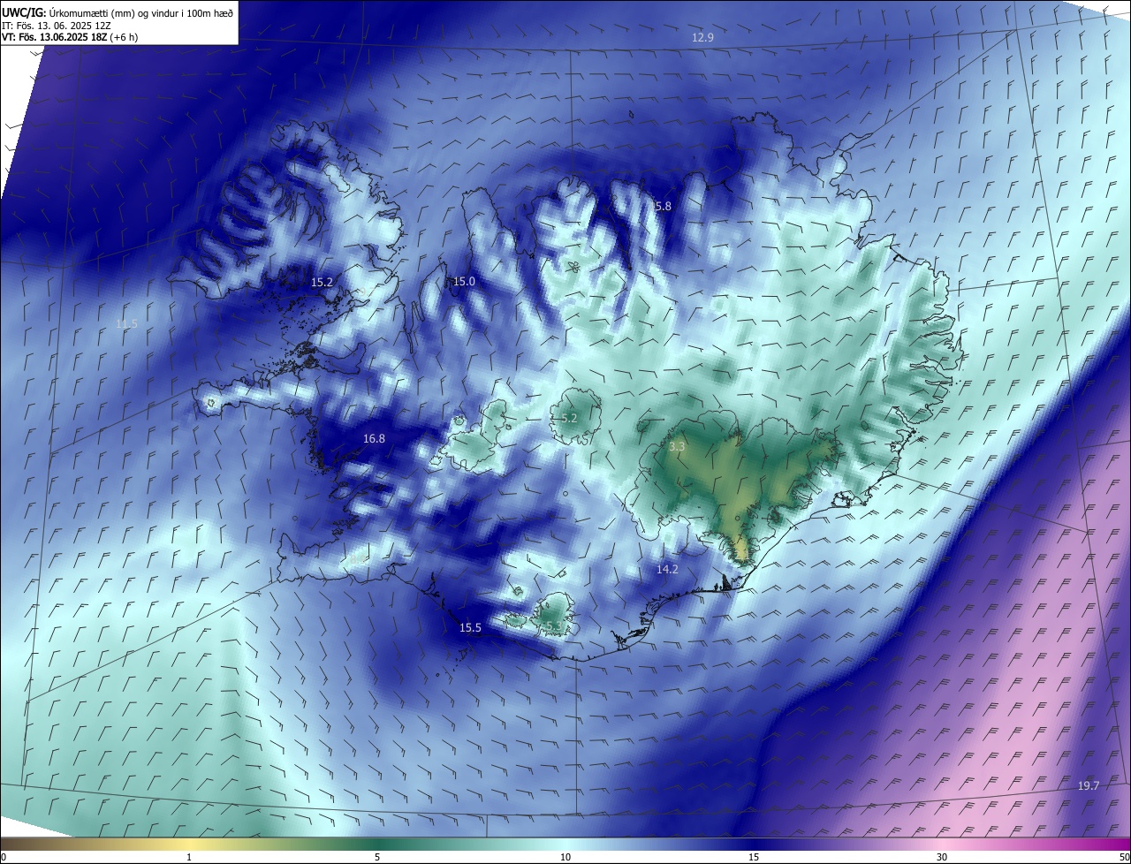Viewport: 1131px width, 864px height.
Task: Click the faint 11.5 value over the sea
Action: (x=127, y=324)
